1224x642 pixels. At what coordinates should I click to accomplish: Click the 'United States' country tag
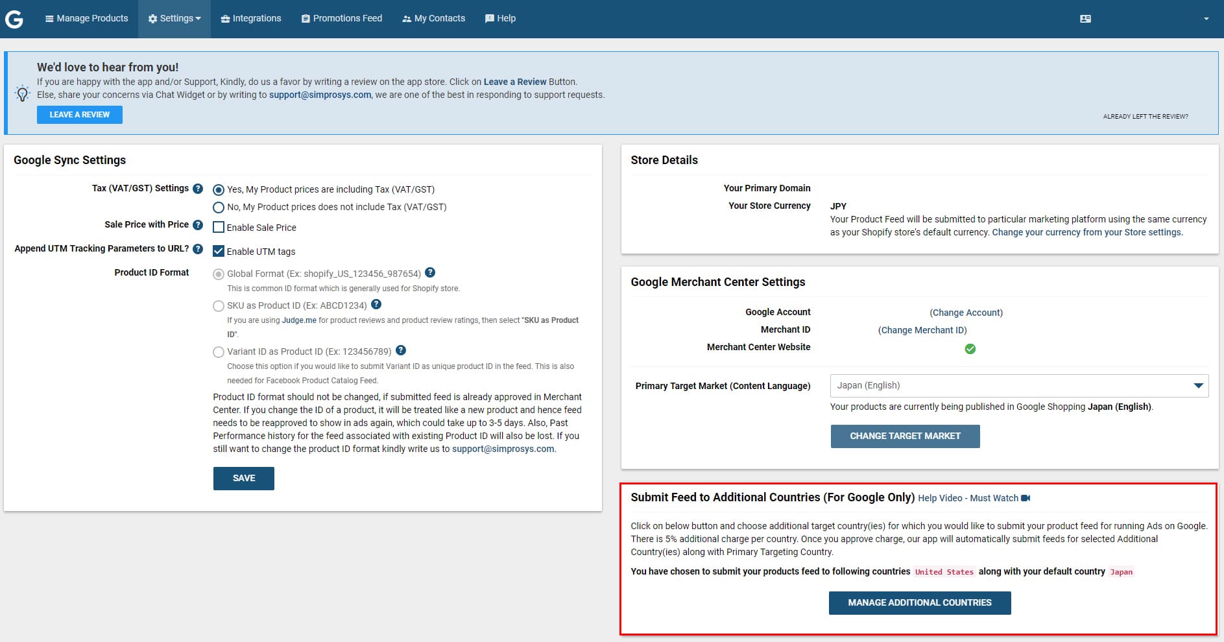[944, 572]
